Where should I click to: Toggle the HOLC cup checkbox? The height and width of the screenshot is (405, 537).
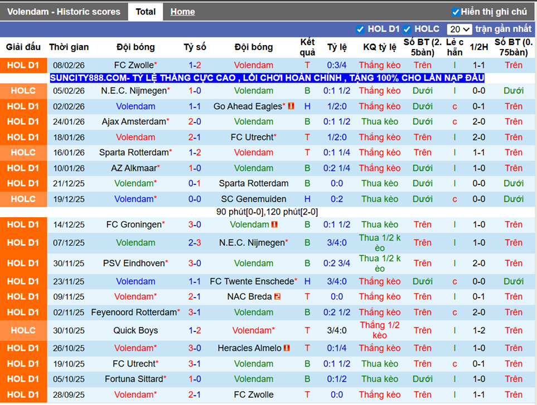[407, 30]
